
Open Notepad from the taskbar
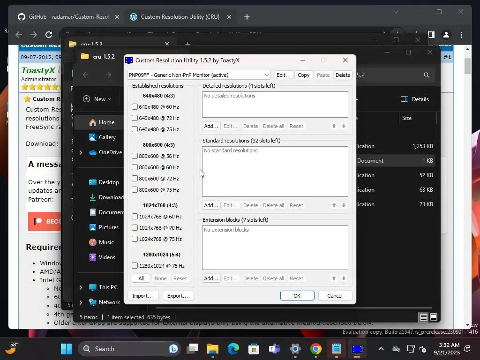(337, 349)
